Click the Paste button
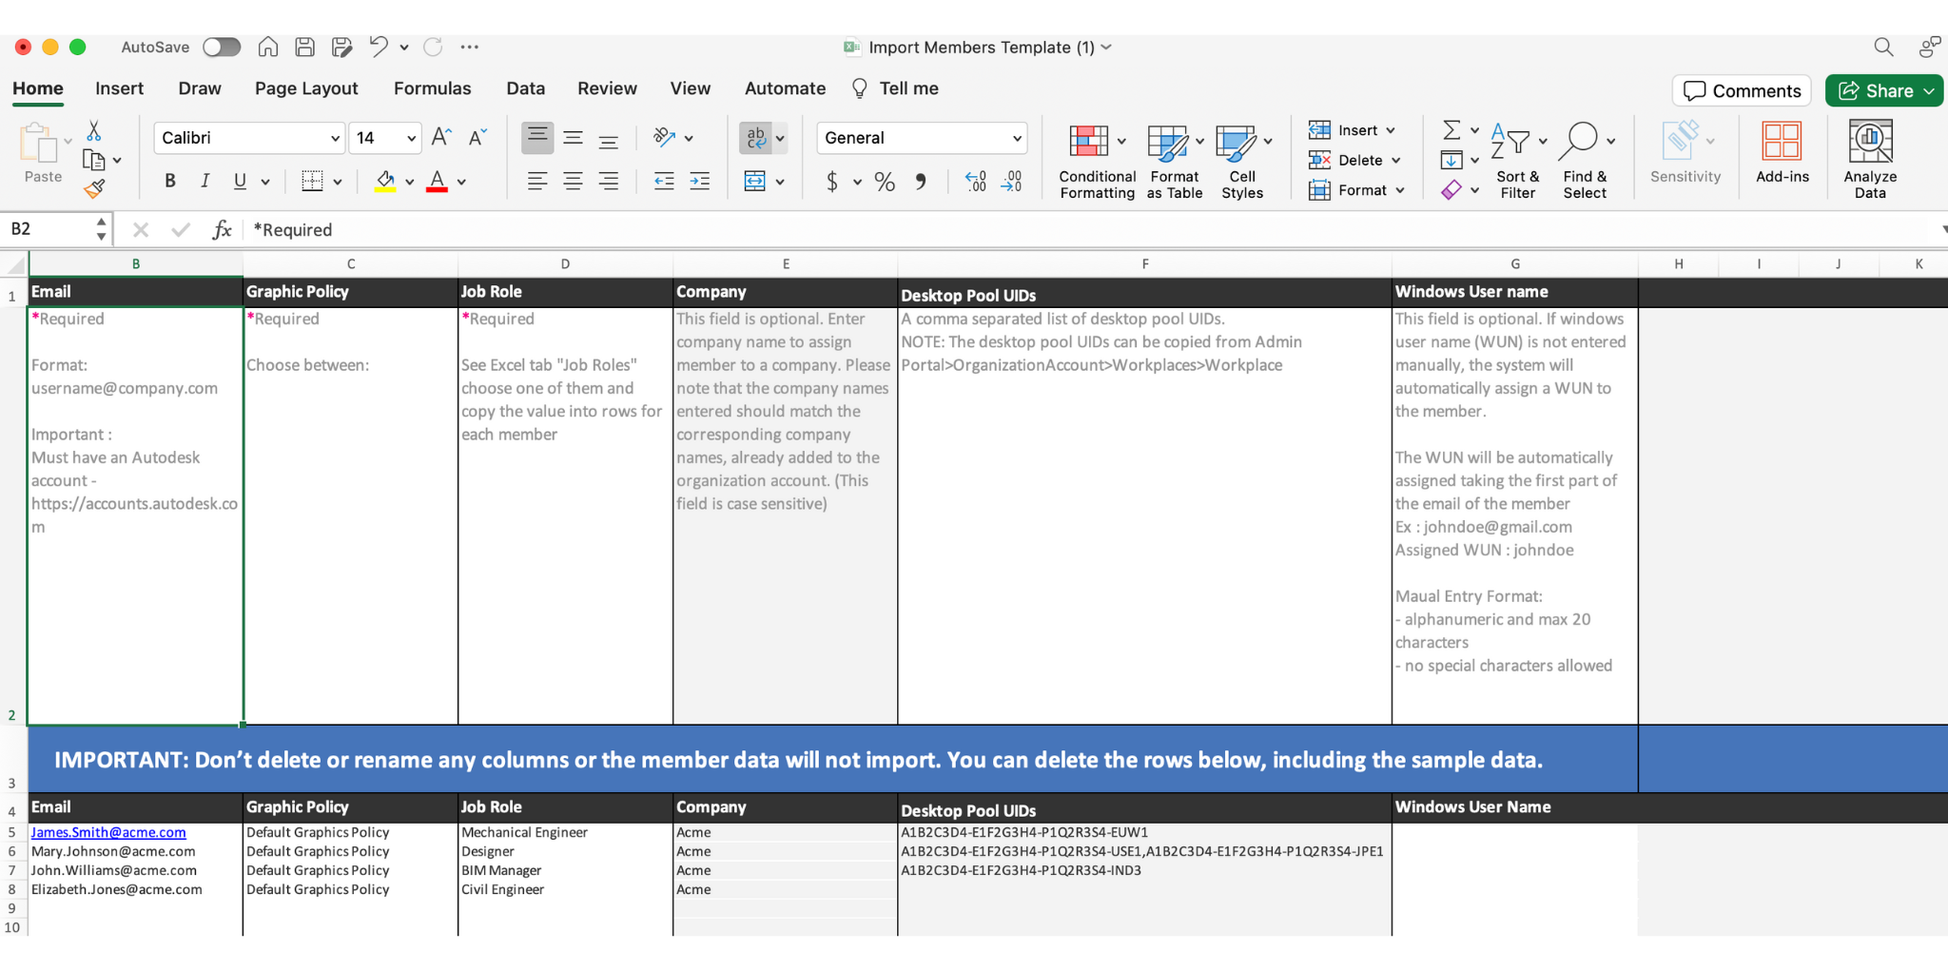Image resolution: width=1948 pixels, height=971 pixels. coord(43,153)
